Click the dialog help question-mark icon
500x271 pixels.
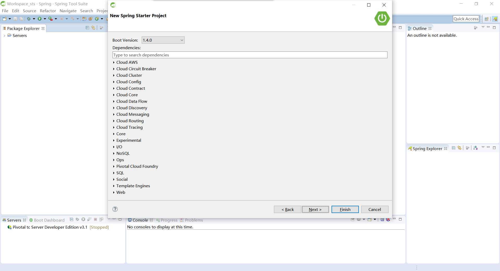click(115, 209)
